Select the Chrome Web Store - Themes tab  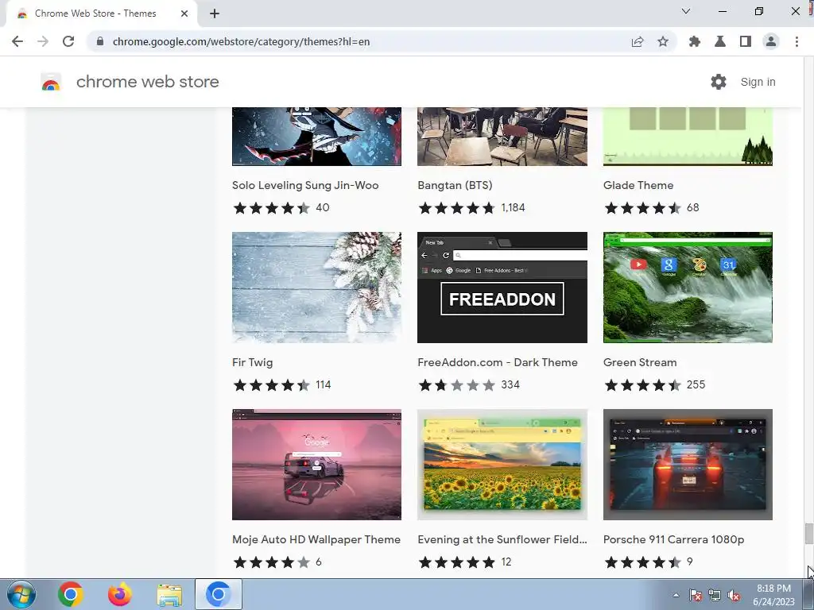pos(102,14)
